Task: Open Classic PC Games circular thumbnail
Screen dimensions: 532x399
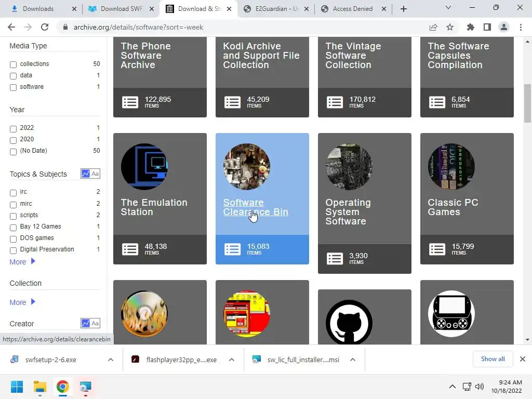Action: 451,167
